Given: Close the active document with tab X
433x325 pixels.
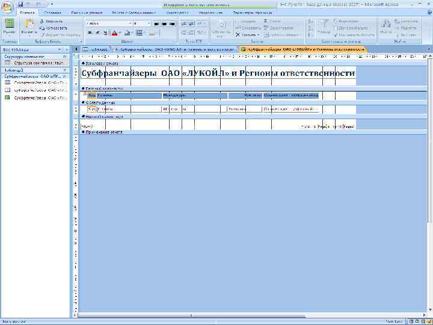Looking at the screenshot, I should click(429, 49).
